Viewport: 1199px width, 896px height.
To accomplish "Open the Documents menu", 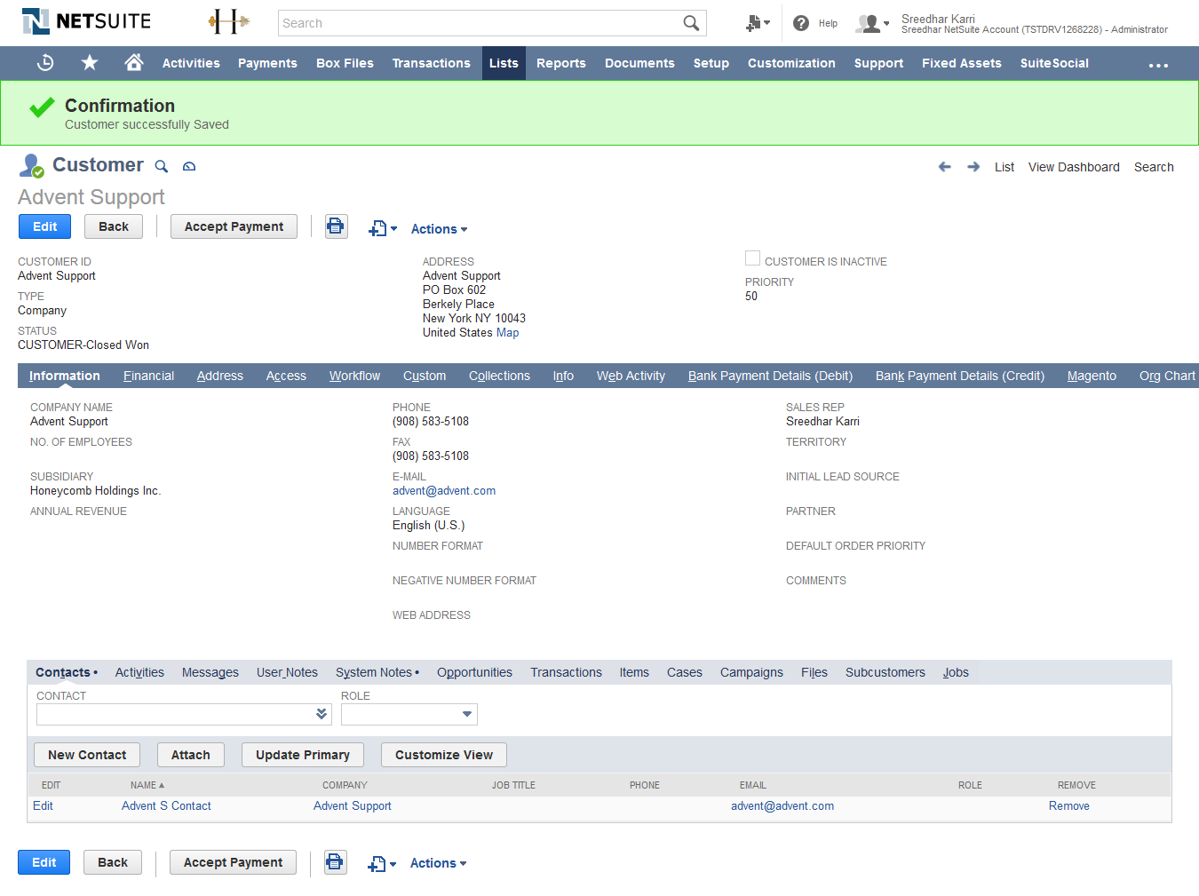I will pos(639,63).
